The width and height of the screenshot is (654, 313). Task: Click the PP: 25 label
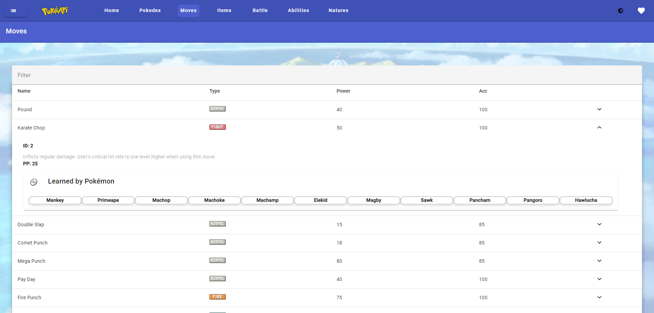pos(30,164)
